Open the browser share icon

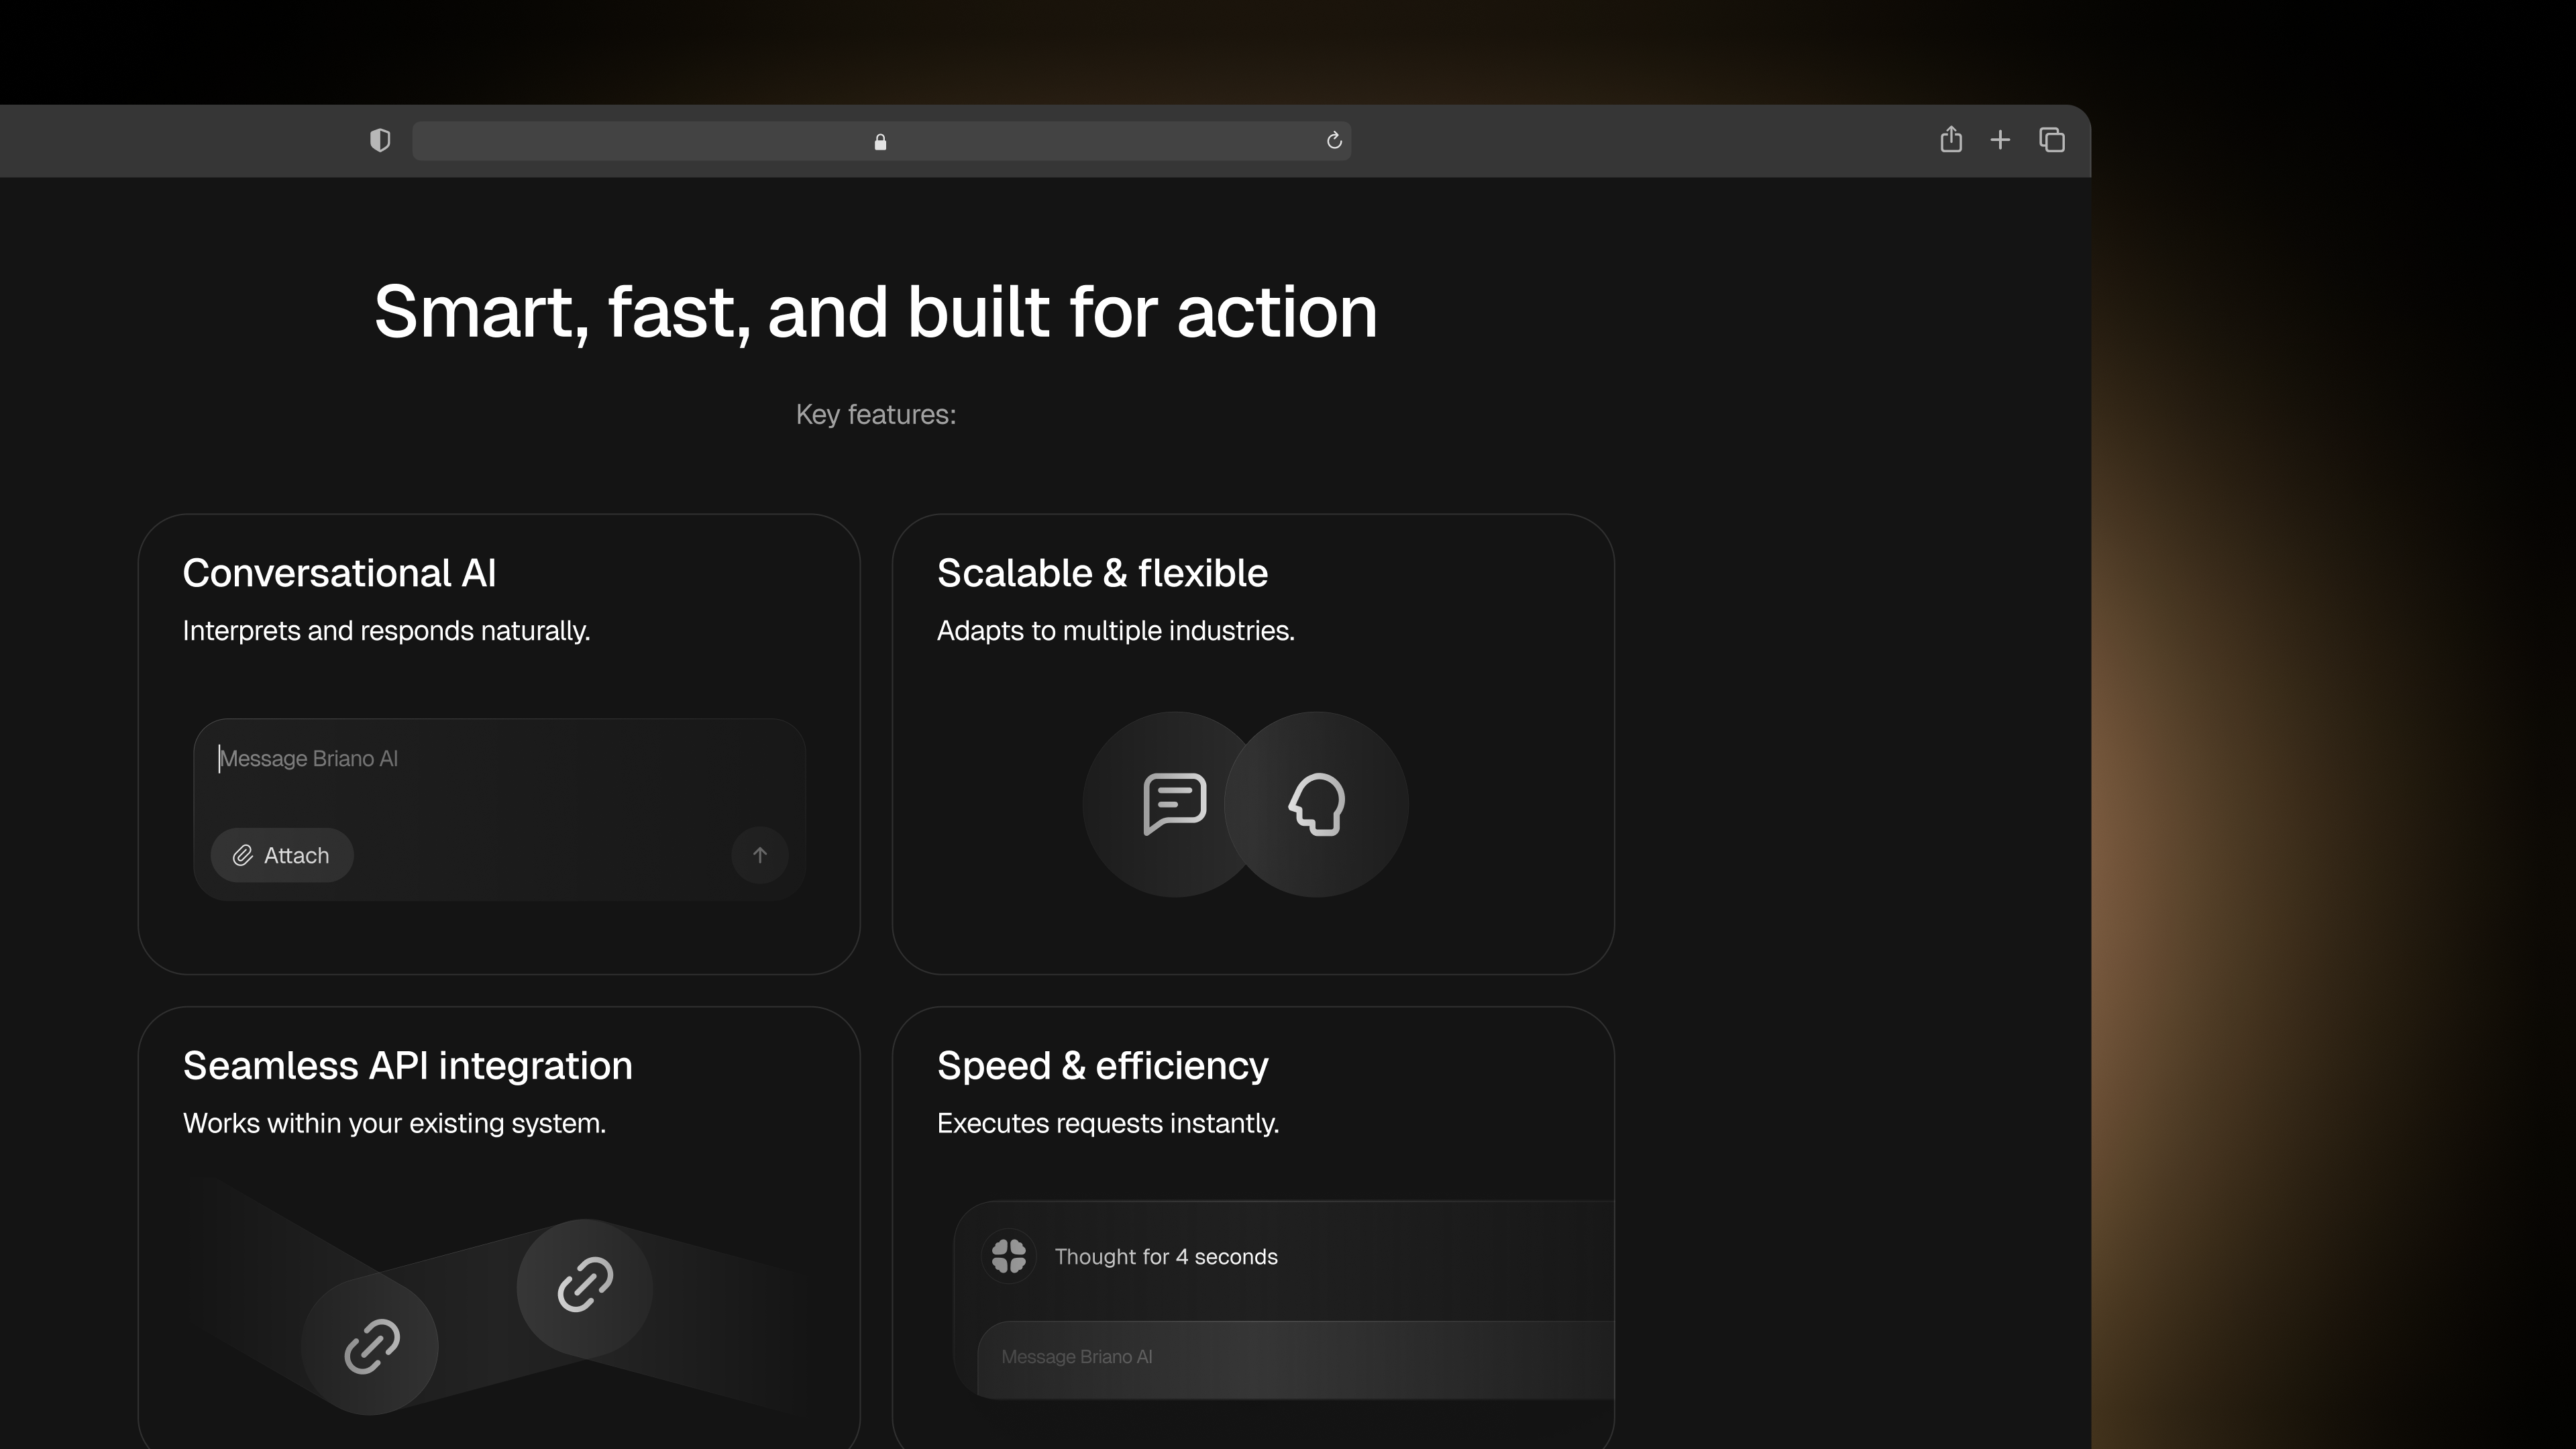point(1951,139)
